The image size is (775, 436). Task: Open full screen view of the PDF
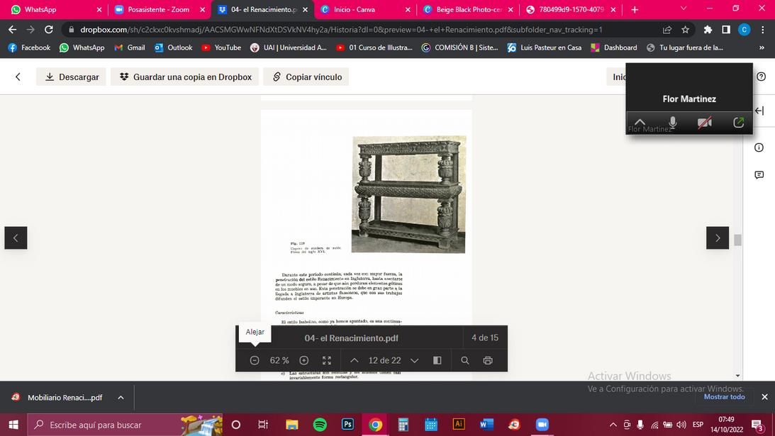click(327, 360)
